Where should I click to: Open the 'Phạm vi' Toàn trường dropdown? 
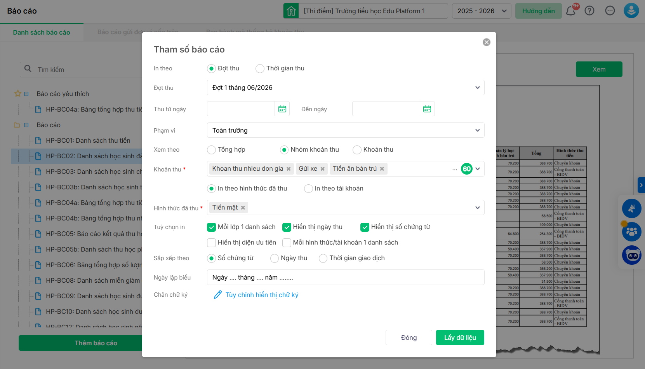pos(345,130)
